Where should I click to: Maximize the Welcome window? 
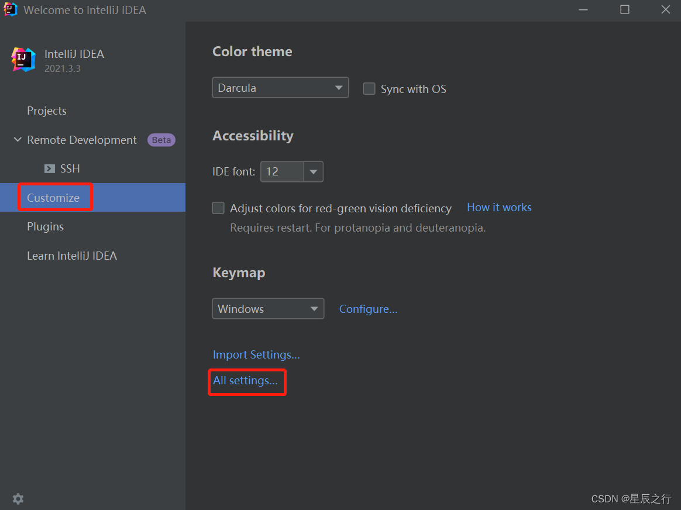pyautogui.click(x=624, y=9)
